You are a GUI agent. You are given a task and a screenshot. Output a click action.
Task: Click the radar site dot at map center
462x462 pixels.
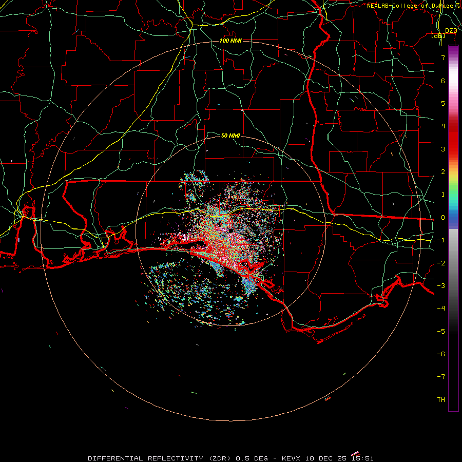click(230, 230)
